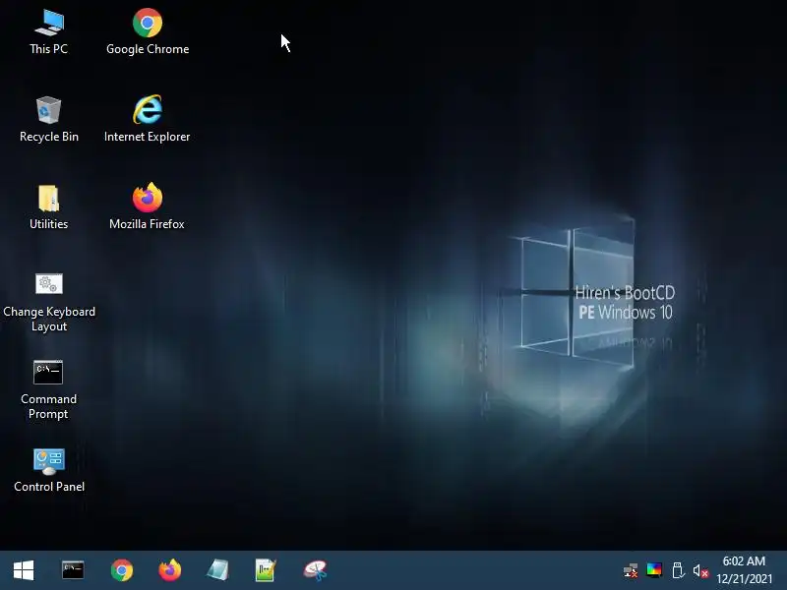The image size is (787, 590).
Task: Click the USB safely remove tray icon
Action: pyautogui.click(x=678, y=570)
